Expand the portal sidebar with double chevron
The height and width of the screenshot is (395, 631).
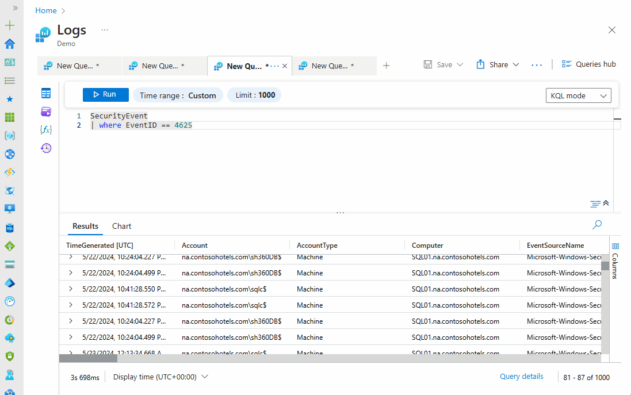point(16,8)
